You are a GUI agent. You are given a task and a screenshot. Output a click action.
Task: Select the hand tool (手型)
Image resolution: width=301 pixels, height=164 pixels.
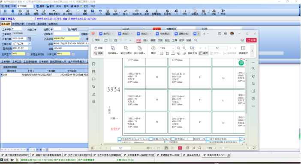(99, 48)
